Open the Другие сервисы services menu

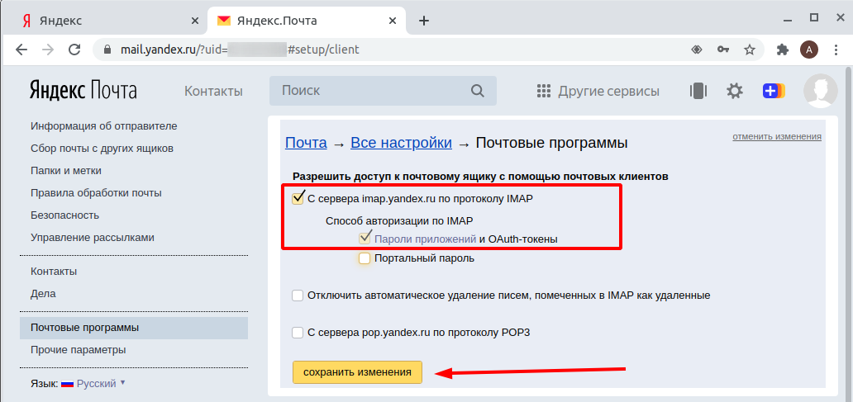click(598, 91)
